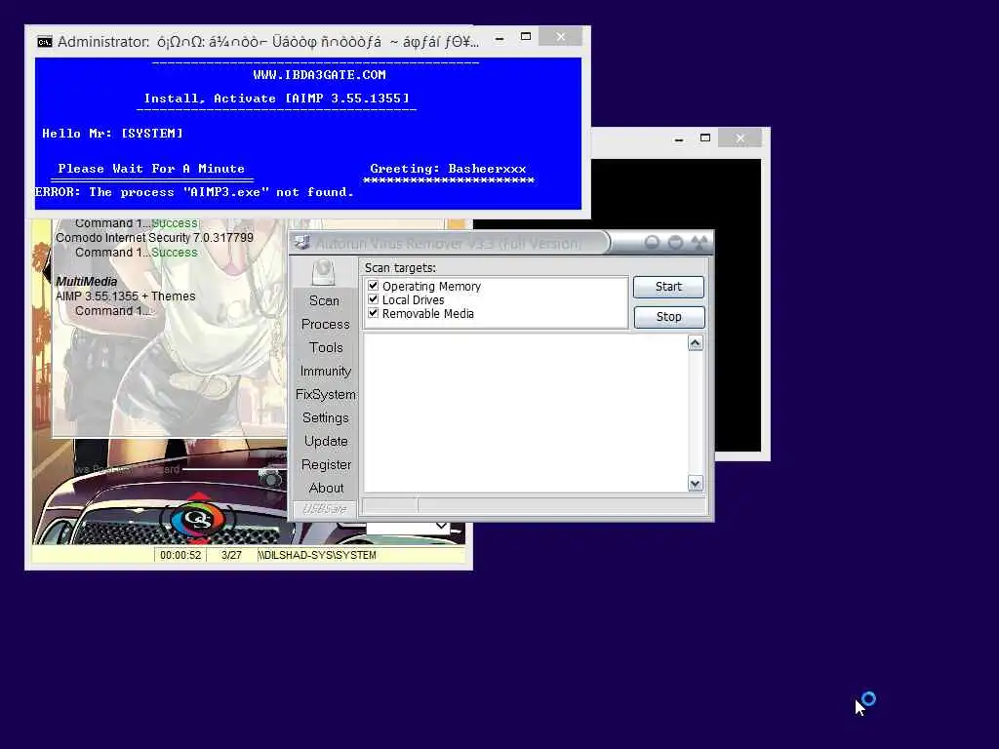999x749 pixels.
Task: Click the Success status under Comodo Internet Security
Action: point(174,253)
